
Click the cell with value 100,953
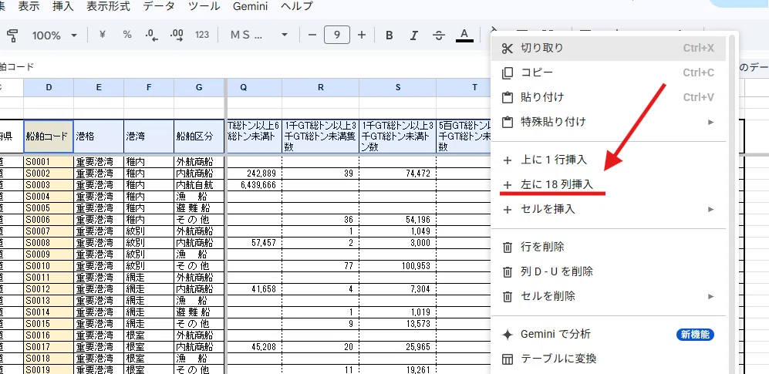pyautogui.click(x=398, y=266)
